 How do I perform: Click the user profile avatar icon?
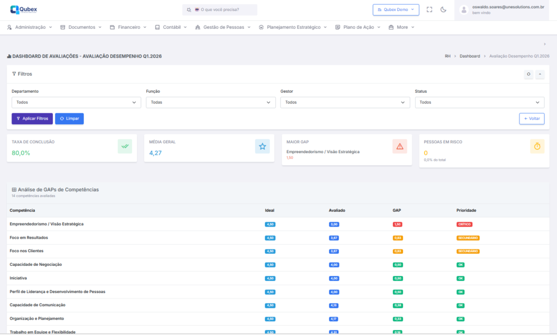[x=464, y=10]
